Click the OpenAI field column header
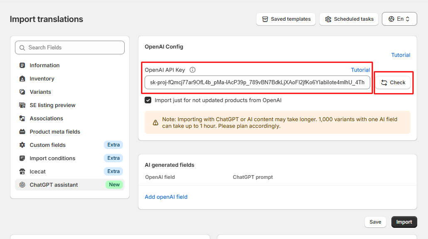 [x=160, y=177]
